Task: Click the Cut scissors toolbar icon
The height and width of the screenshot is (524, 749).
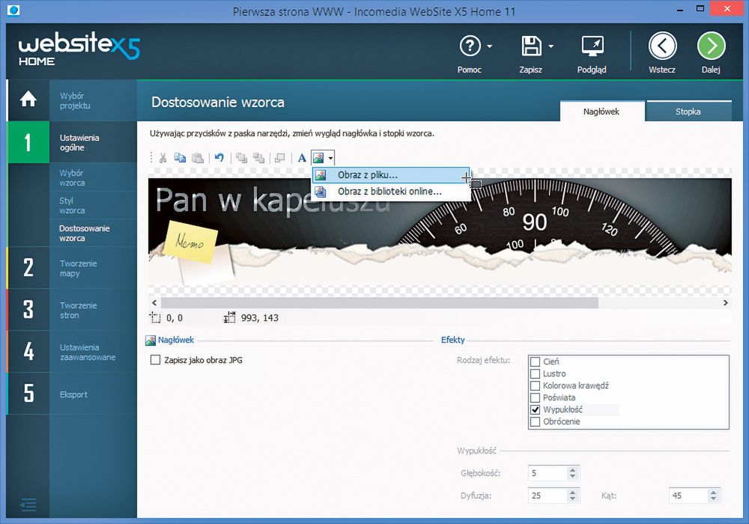Action: pyautogui.click(x=163, y=158)
